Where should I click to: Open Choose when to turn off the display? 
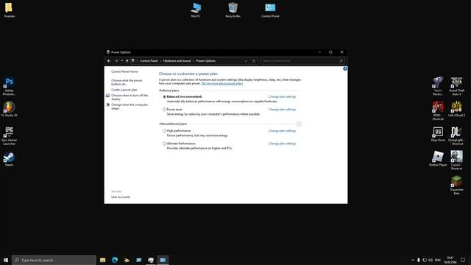(x=130, y=97)
